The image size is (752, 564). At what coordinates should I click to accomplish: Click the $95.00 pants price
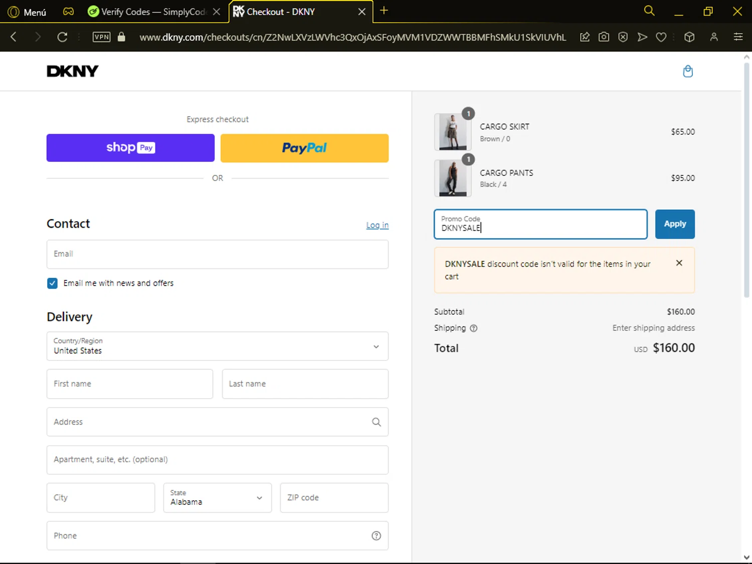683,178
